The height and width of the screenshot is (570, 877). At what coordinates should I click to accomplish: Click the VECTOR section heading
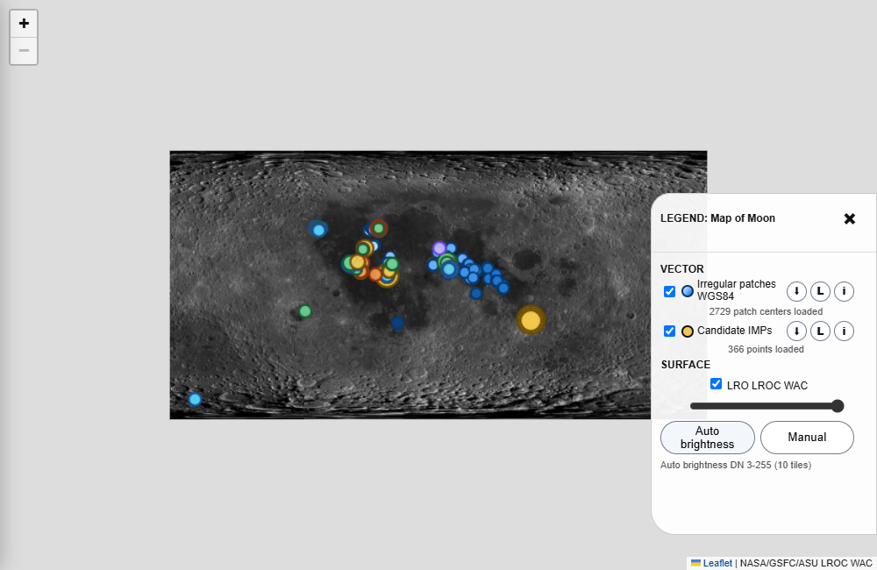(x=681, y=269)
